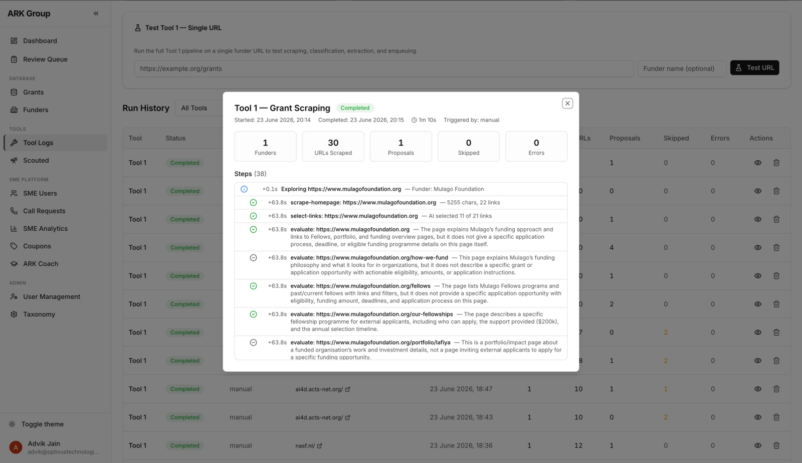This screenshot has width=802, height=463.
Task: View details of first Tool 1 run
Action: [x=758, y=163]
